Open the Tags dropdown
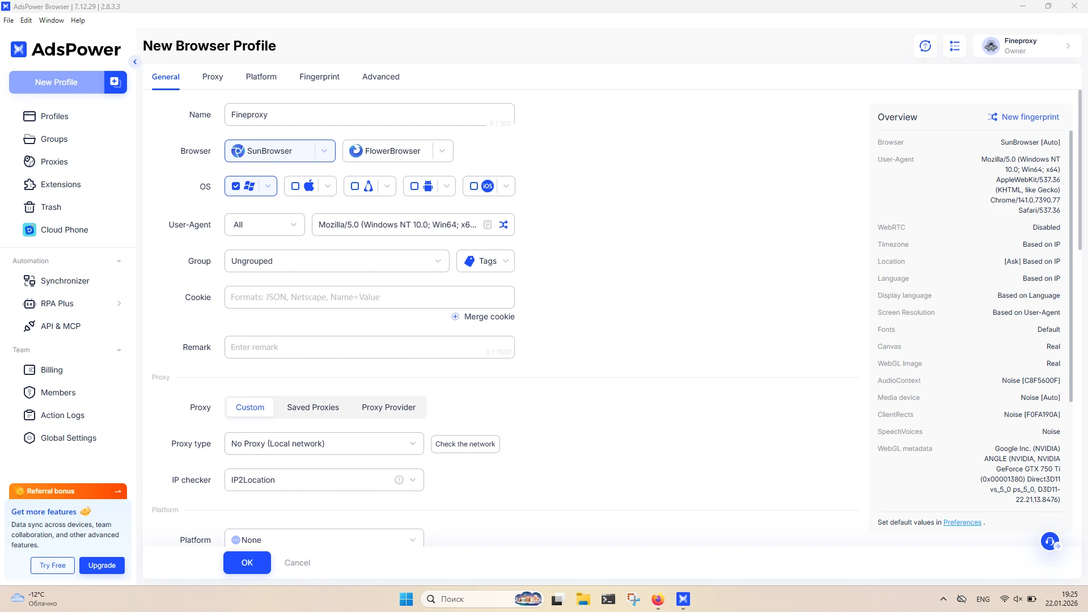This screenshot has width=1088, height=612. [x=485, y=261]
